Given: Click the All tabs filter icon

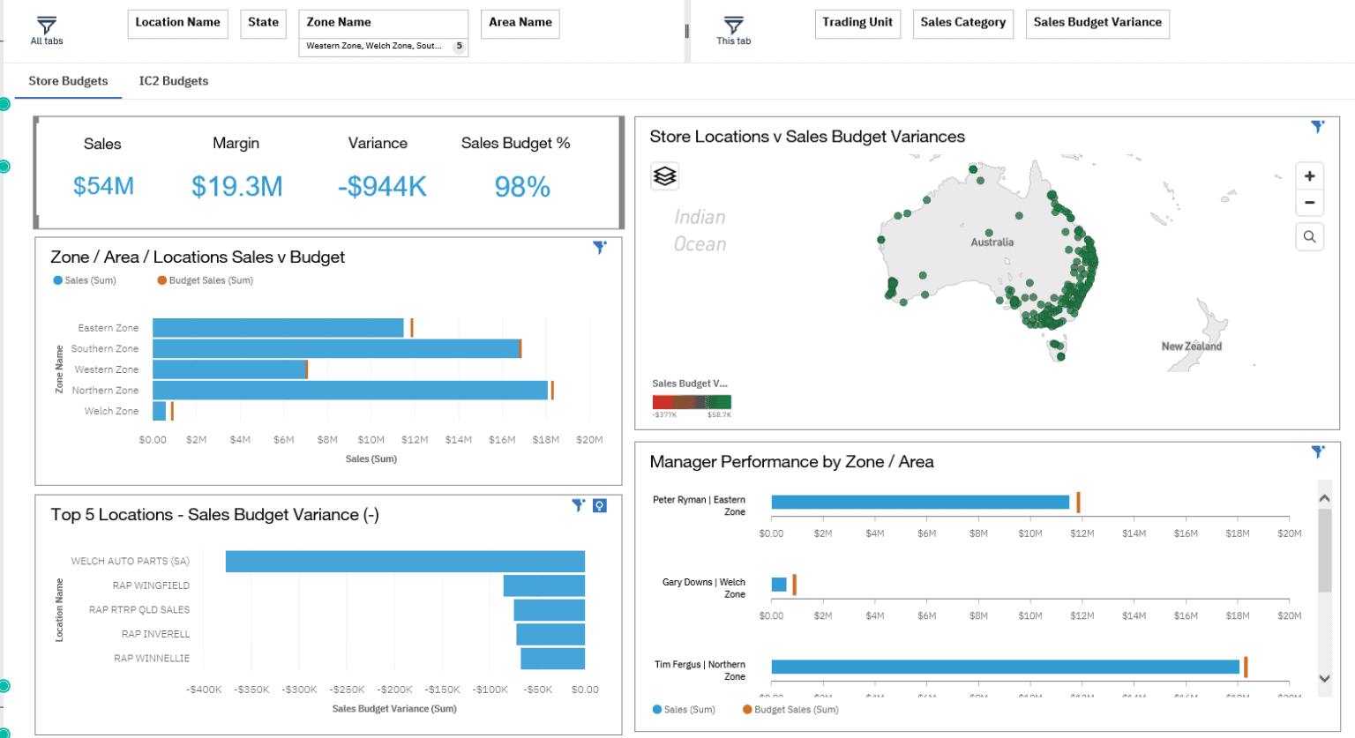Looking at the screenshot, I should (46, 25).
